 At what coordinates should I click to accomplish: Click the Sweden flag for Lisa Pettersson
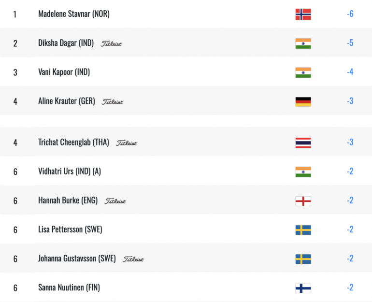303,230
